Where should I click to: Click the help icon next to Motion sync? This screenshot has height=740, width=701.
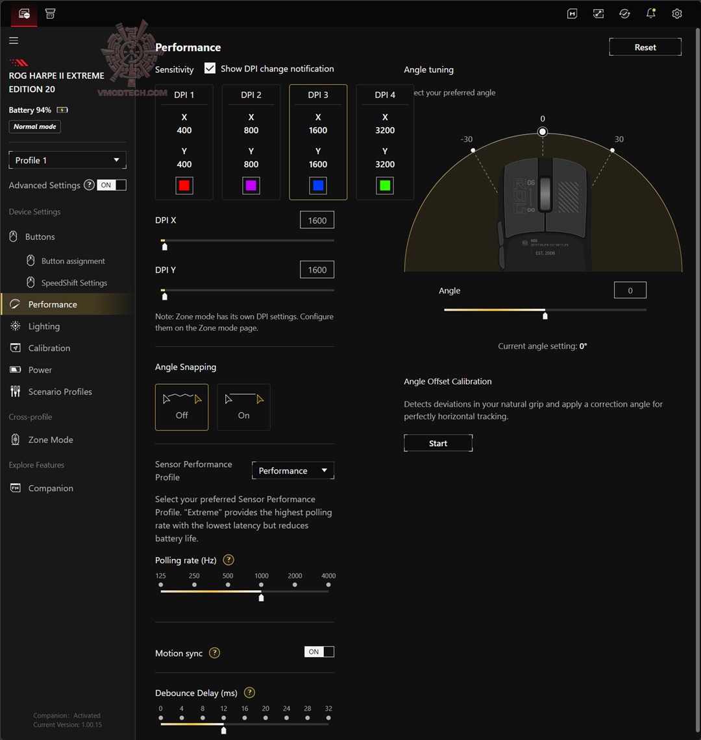tap(214, 652)
